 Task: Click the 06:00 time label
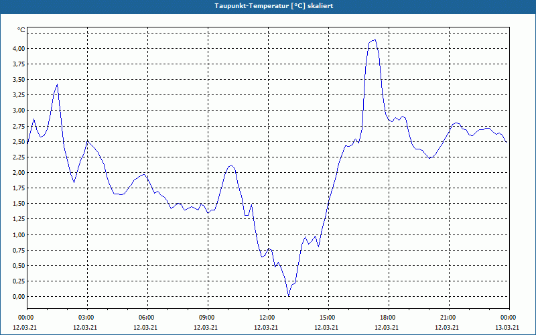tap(147, 318)
